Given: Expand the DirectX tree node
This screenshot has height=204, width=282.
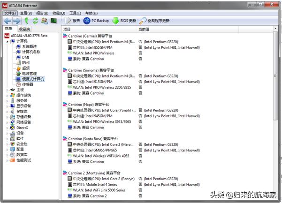Looking at the screenshot, I should click(7, 128).
